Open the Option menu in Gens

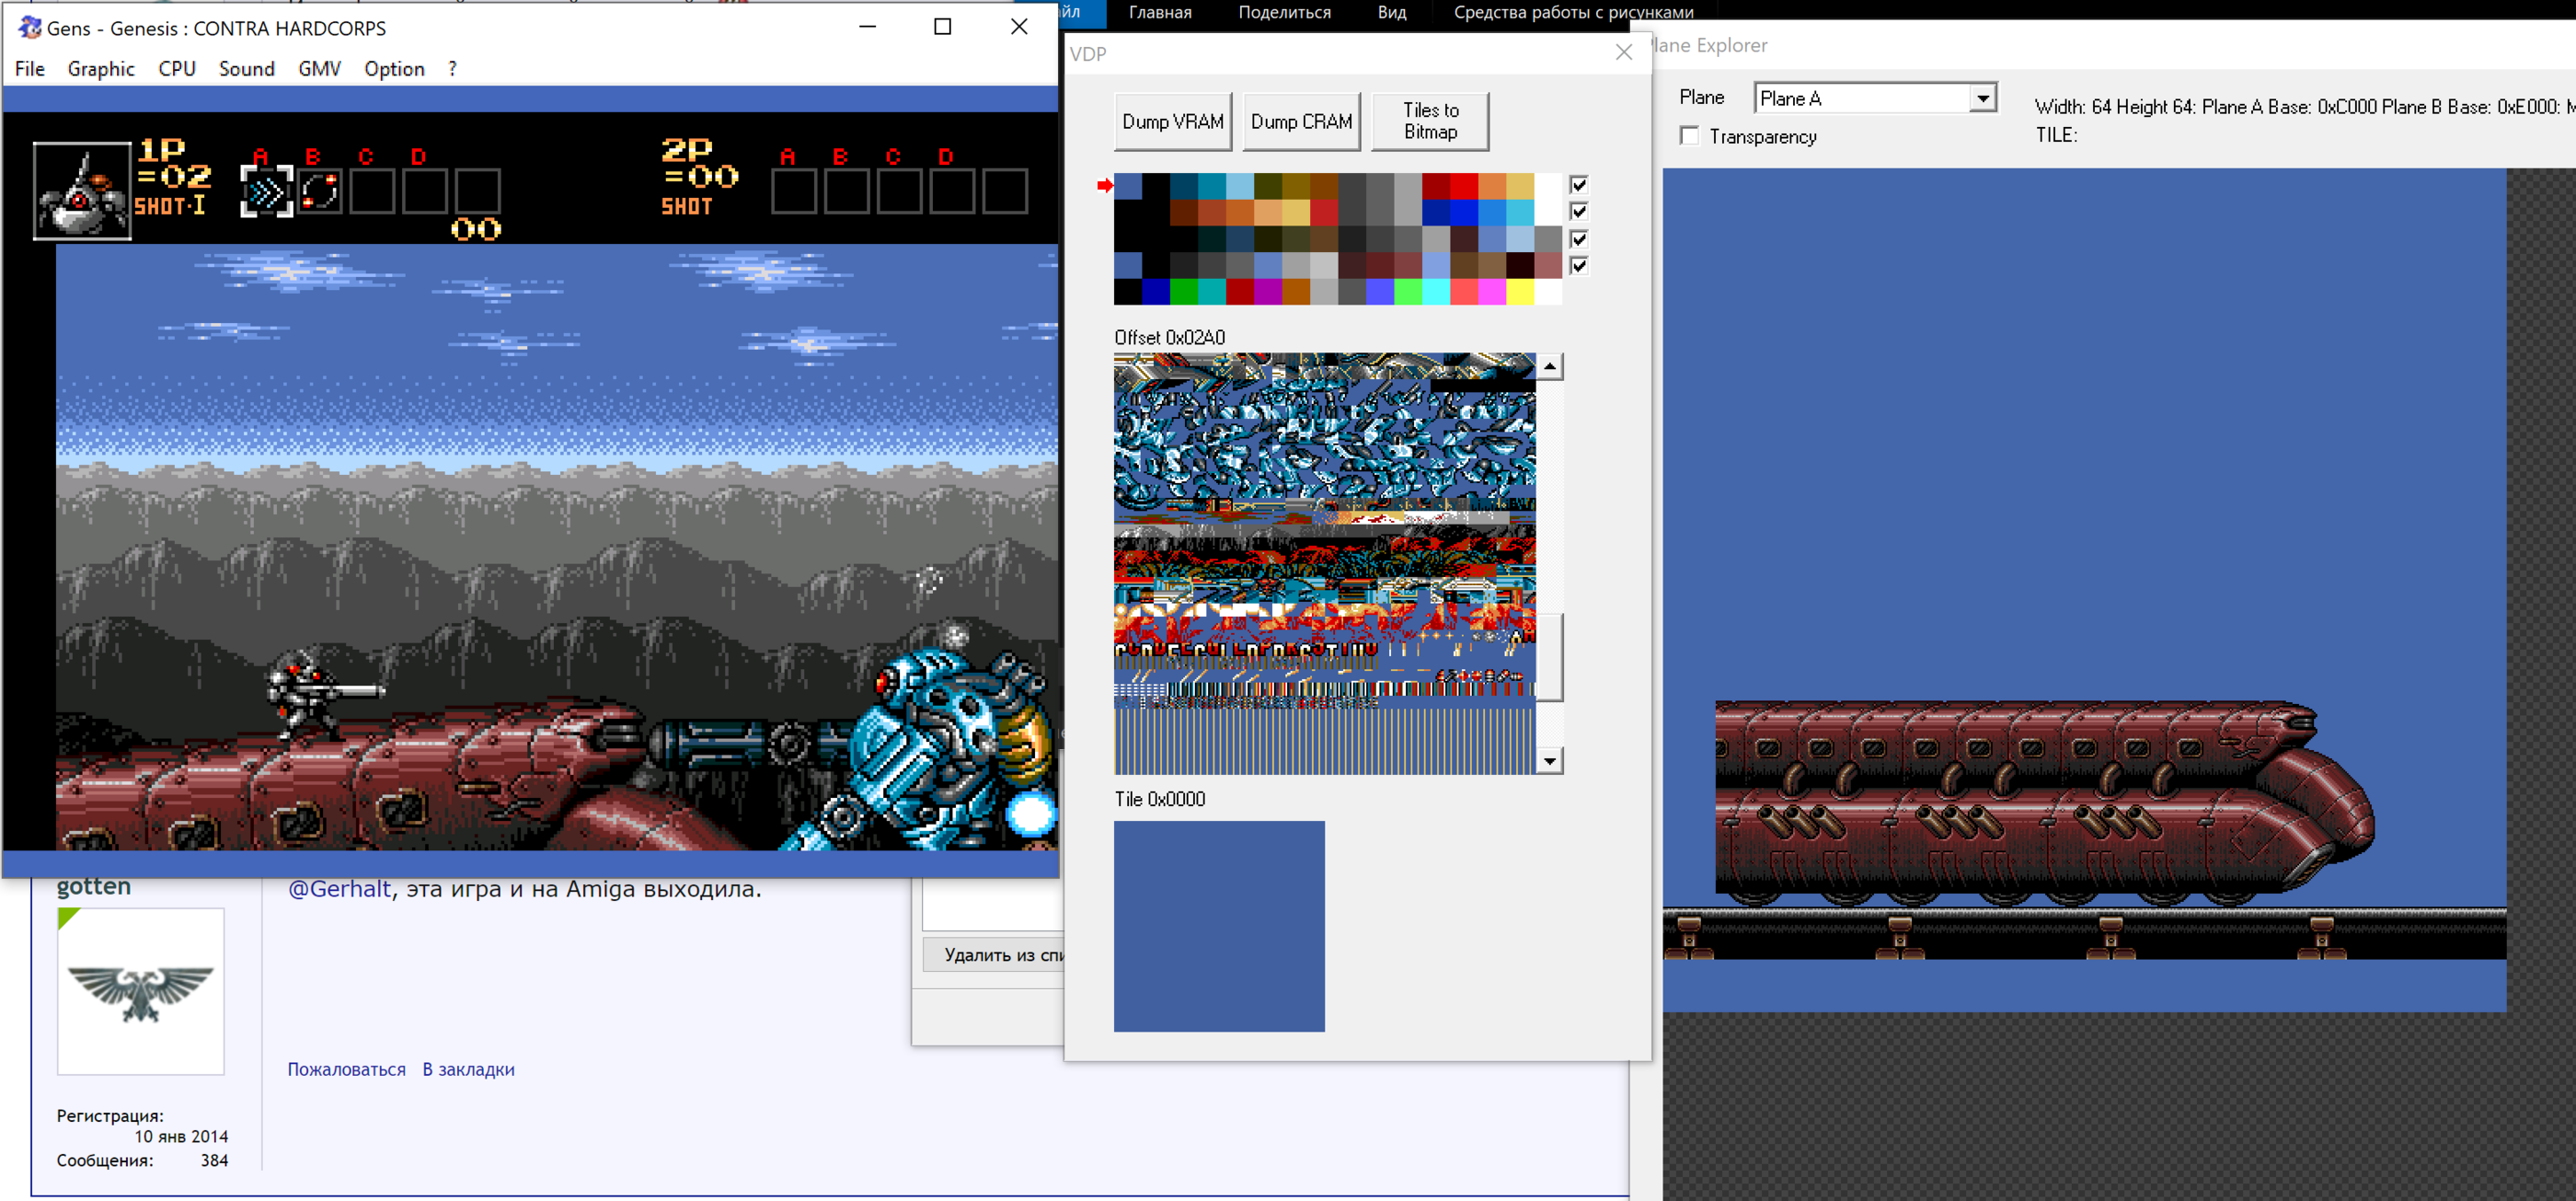394,69
